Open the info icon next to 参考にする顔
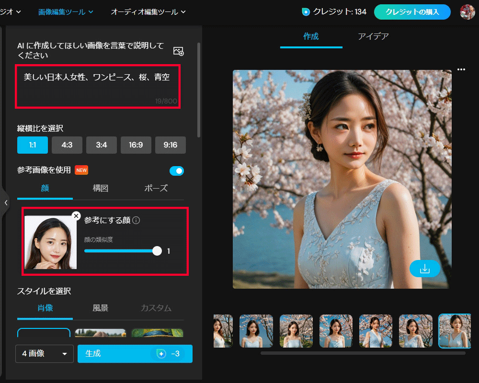This screenshot has width=479, height=383. [x=136, y=220]
